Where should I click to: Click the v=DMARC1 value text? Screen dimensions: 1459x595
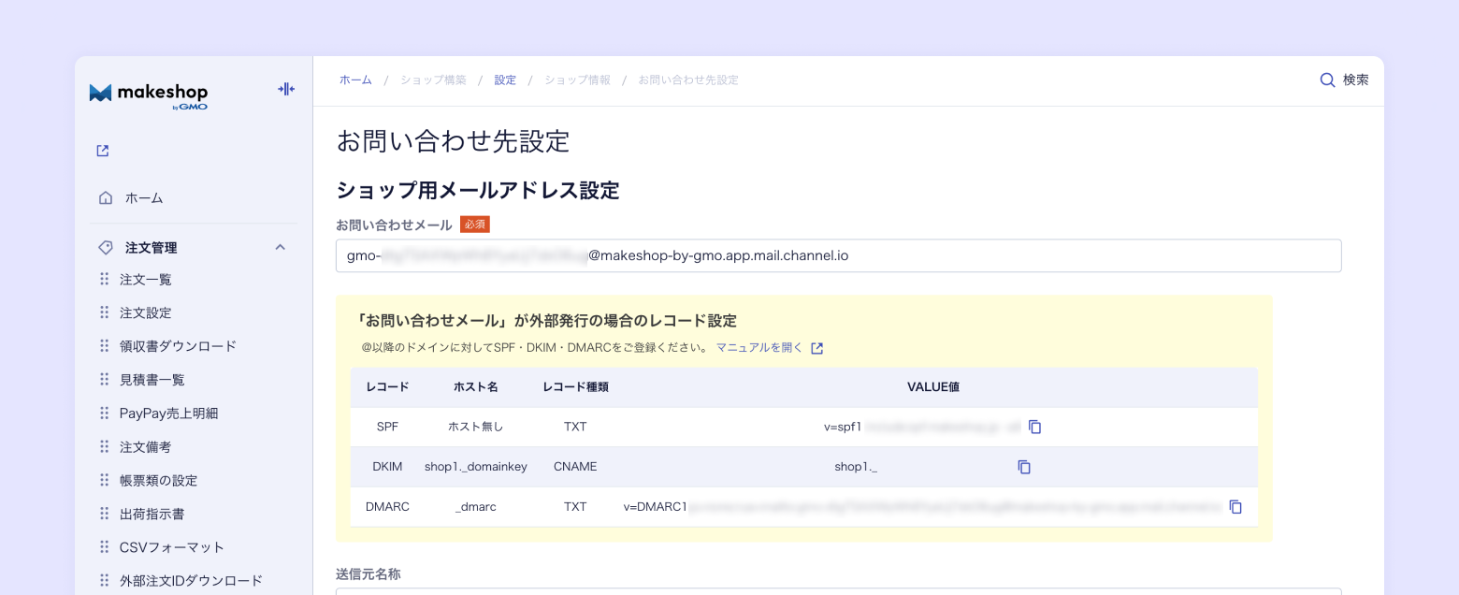tap(656, 506)
